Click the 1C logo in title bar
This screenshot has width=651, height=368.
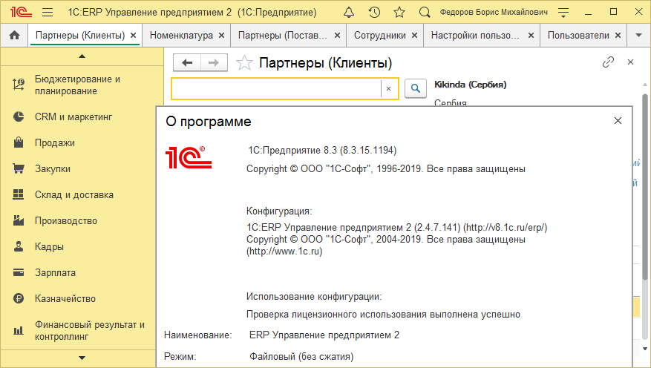click(22, 13)
